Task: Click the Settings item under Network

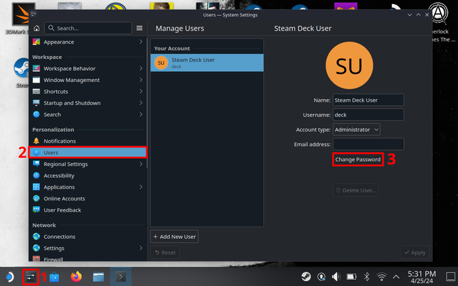Action: 88,248
